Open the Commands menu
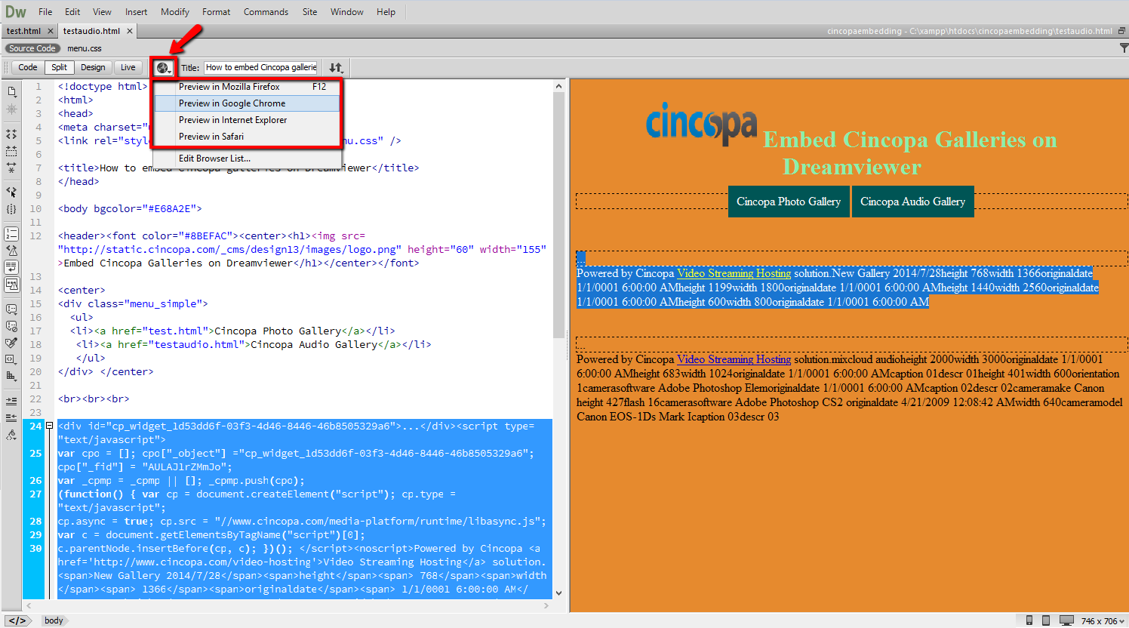The width and height of the screenshot is (1129, 628). coord(266,12)
